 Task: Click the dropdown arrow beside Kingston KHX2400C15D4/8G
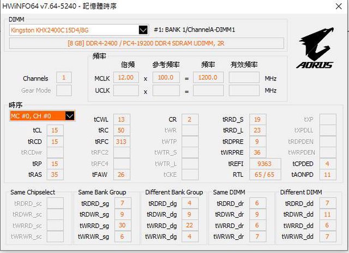coord(143,30)
